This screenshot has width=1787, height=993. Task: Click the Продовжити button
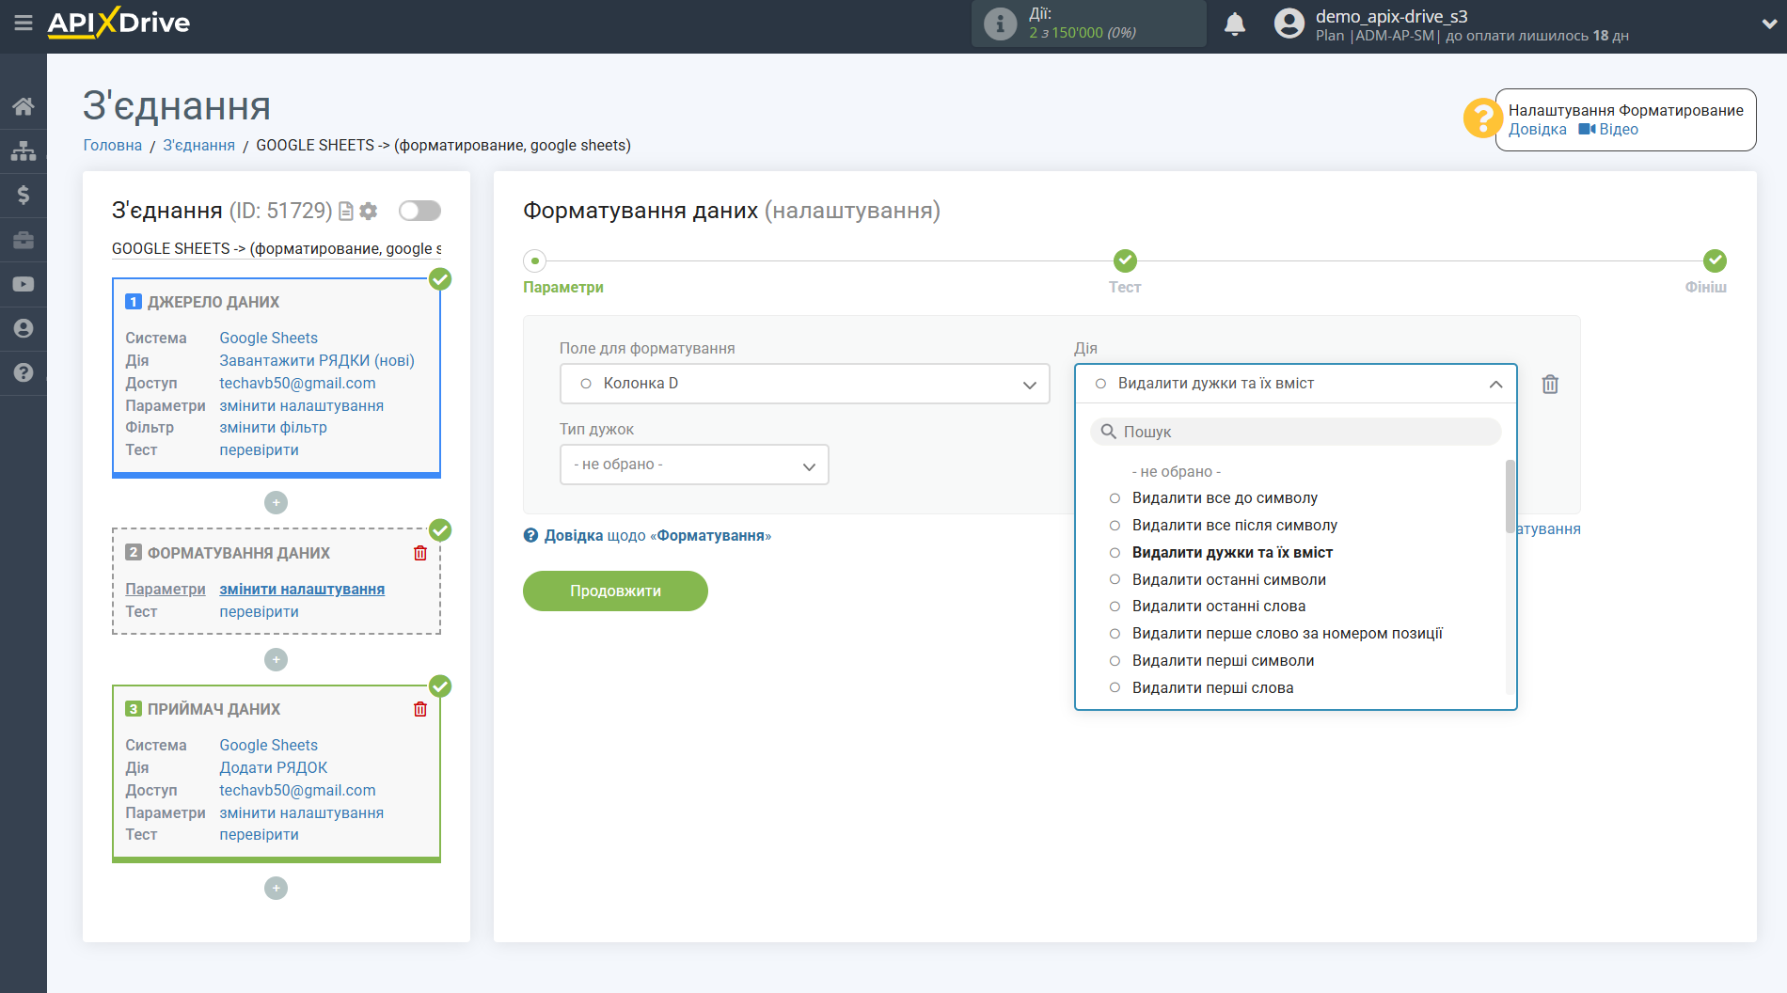(x=615, y=591)
